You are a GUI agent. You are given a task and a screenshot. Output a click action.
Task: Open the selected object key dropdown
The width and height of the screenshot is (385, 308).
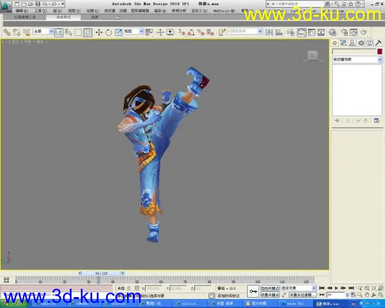tap(314, 288)
